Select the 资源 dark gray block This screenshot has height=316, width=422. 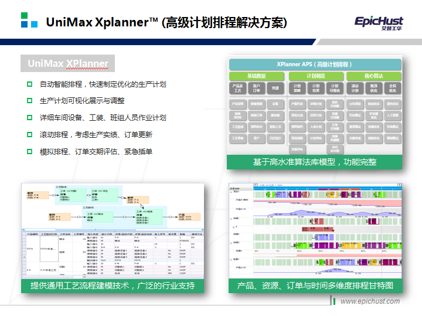click(x=275, y=88)
